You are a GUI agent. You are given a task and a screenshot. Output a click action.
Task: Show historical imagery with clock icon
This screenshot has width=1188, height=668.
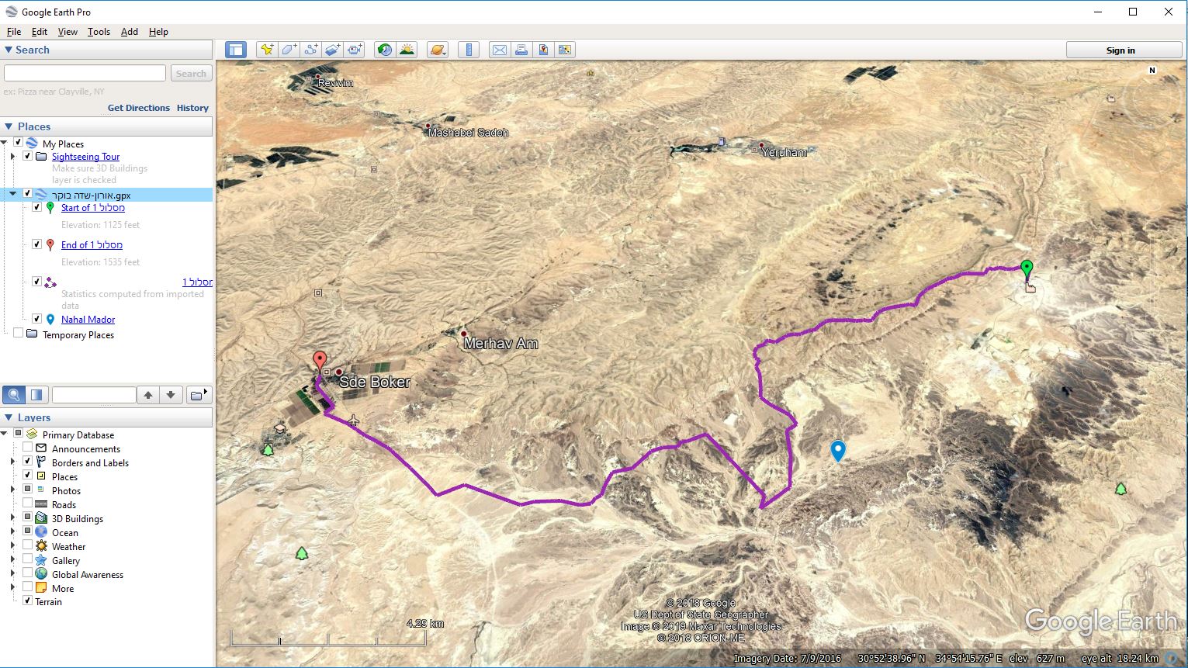384,50
